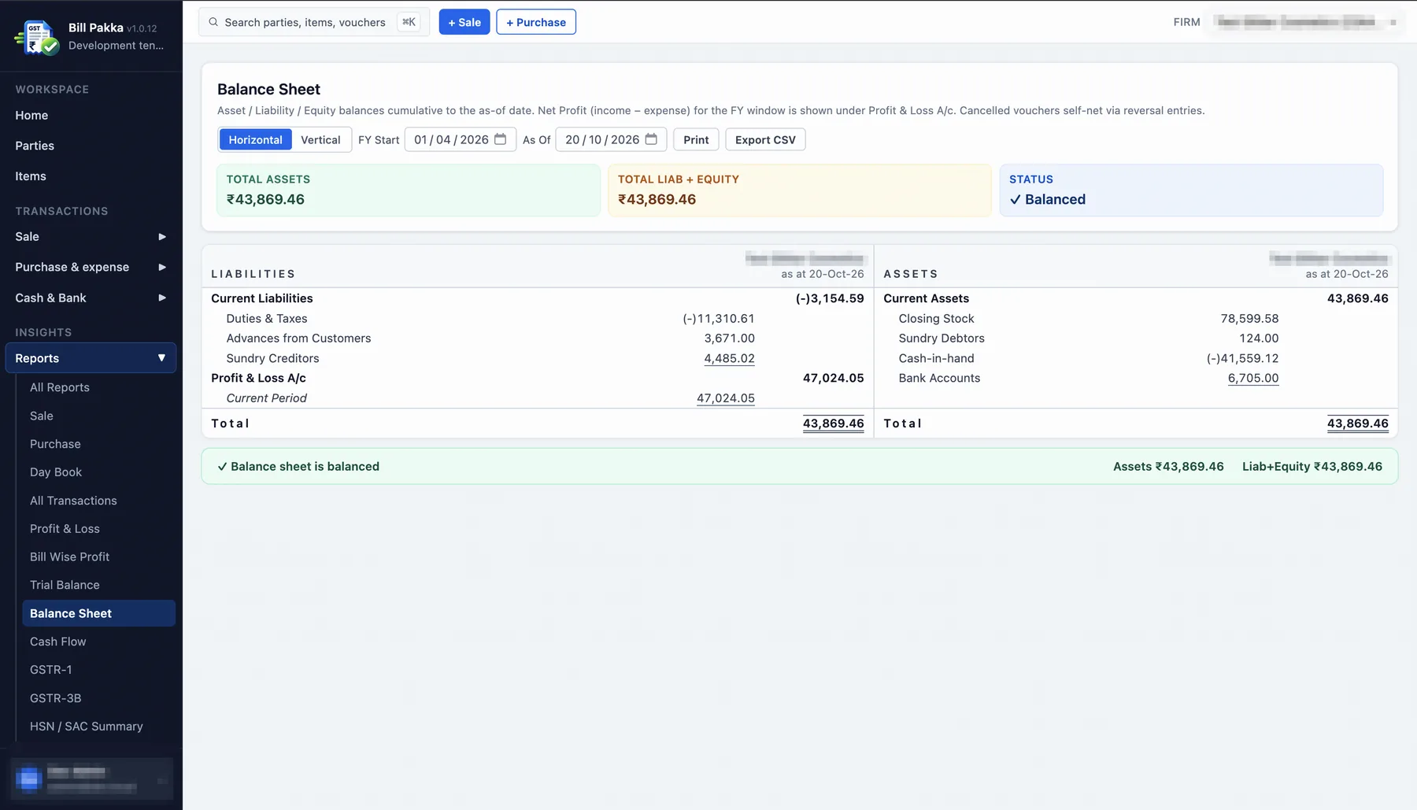
Task: Click the As Of date field
Action: 611,139
